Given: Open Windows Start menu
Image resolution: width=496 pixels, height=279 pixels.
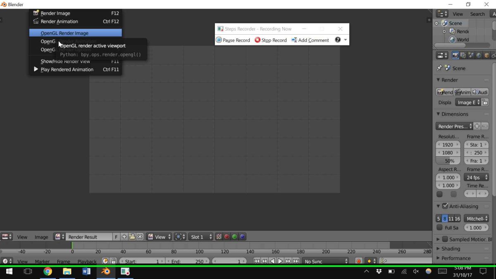Looking at the screenshot, I should pos(9,272).
